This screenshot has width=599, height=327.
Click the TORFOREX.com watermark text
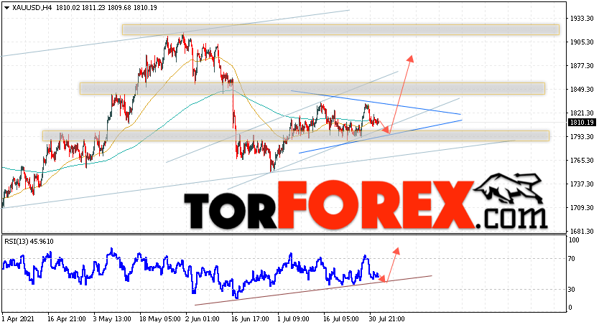pyautogui.click(x=366, y=205)
